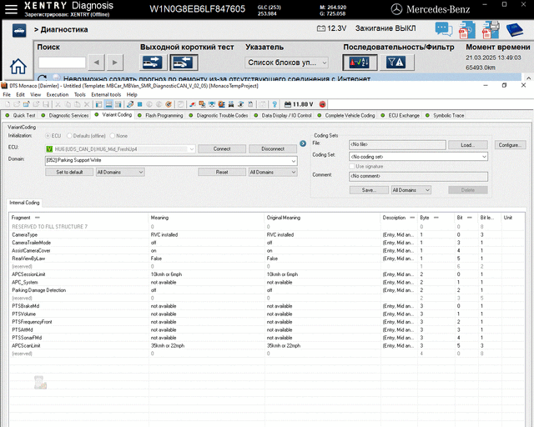Select the Defaults (offline) radio option
534x427 pixels.
click(x=70, y=135)
